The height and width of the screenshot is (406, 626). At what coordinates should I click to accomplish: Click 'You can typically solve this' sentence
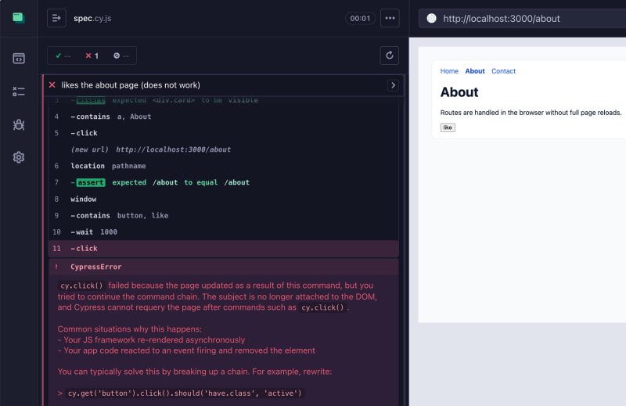[194, 372]
